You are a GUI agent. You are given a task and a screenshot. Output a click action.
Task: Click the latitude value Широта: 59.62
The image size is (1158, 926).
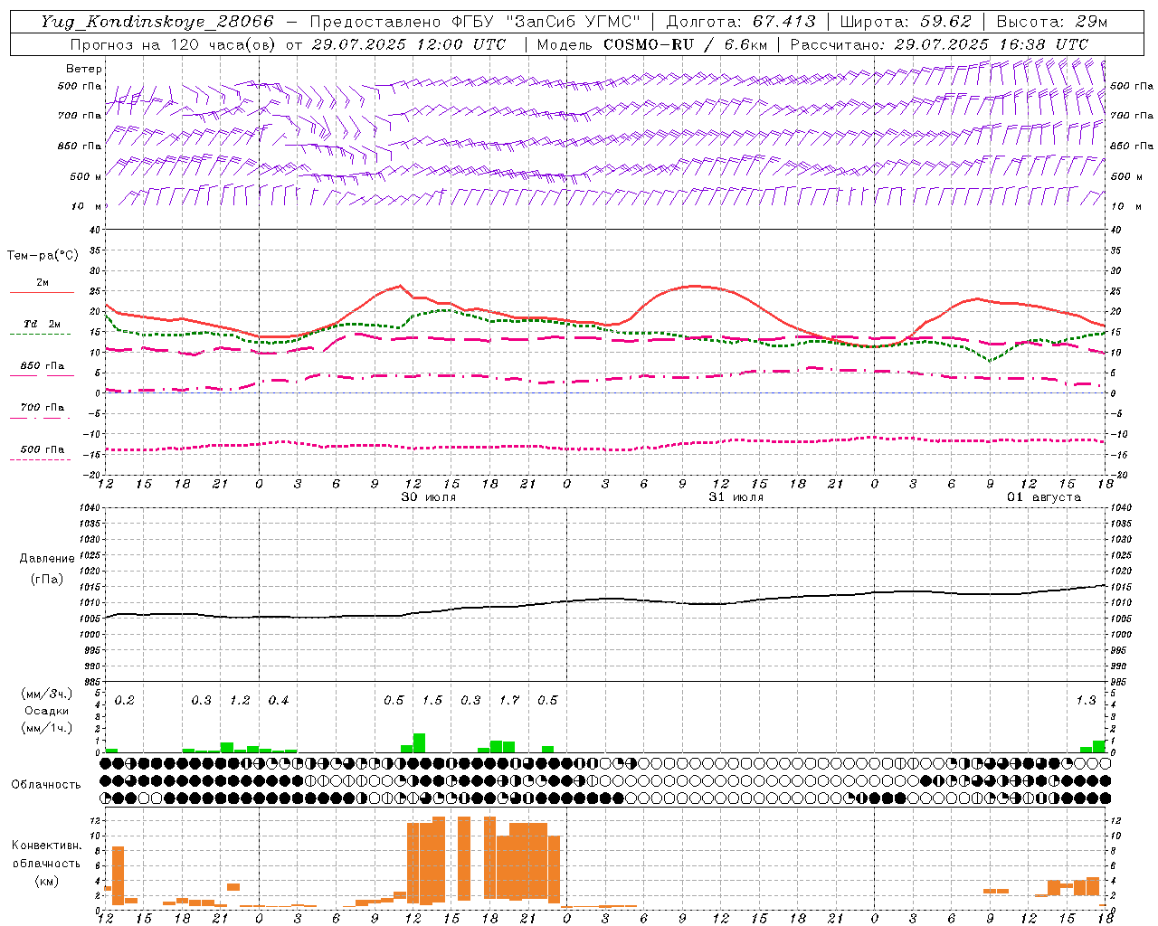click(906, 22)
